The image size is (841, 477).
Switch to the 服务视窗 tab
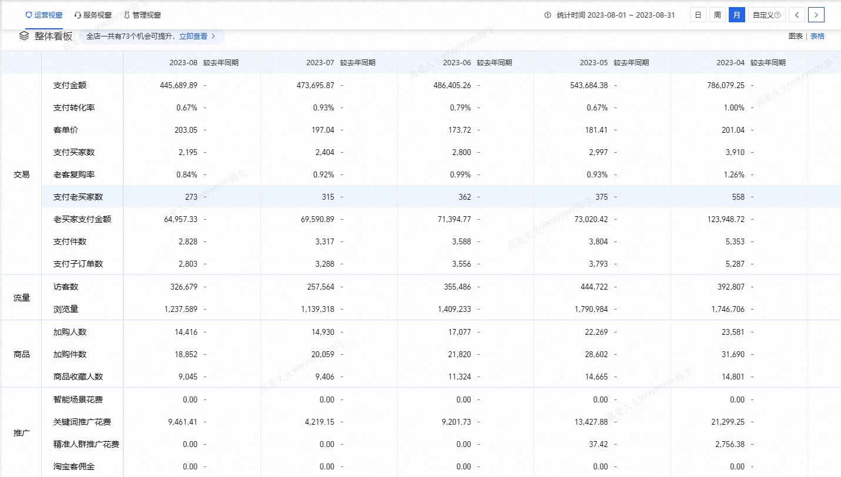pyautogui.click(x=93, y=15)
